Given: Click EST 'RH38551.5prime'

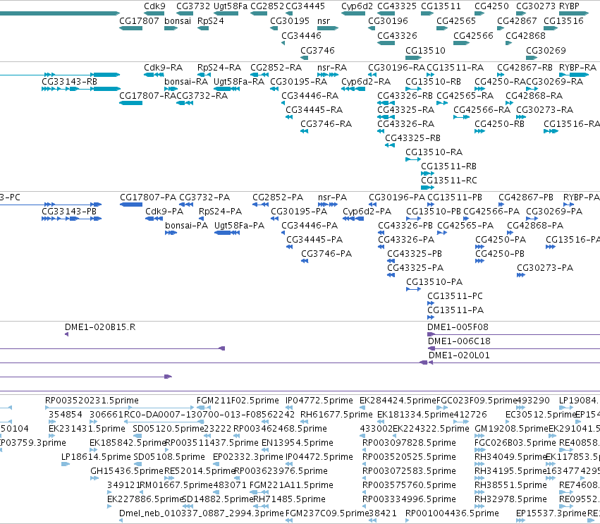Looking at the screenshot, I should point(510,485).
